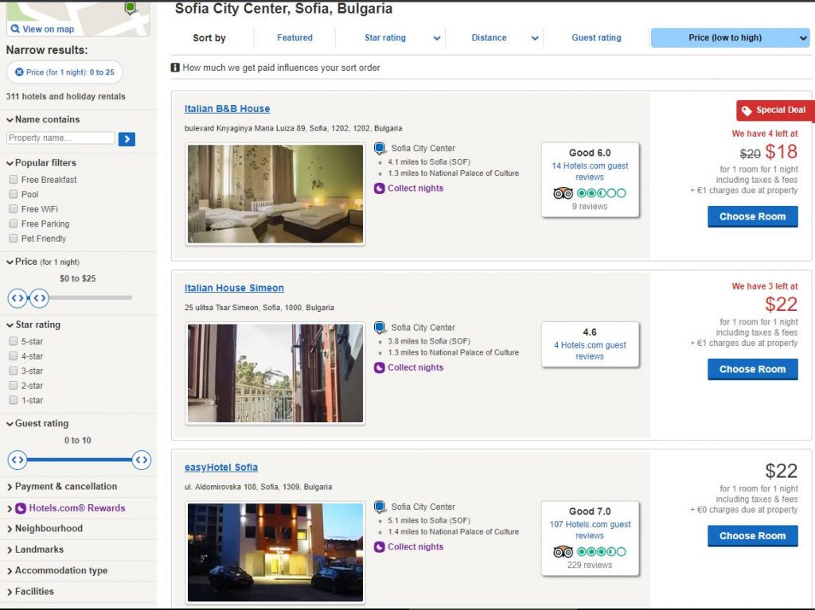Click the TripAdvisor owl icon for easyHotel Sofia
This screenshot has height=610, width=815.
(563, 552)
